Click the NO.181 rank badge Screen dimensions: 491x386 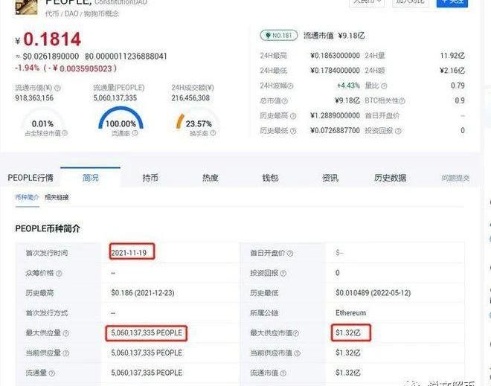pyautogui.click(x=278, y=35)
